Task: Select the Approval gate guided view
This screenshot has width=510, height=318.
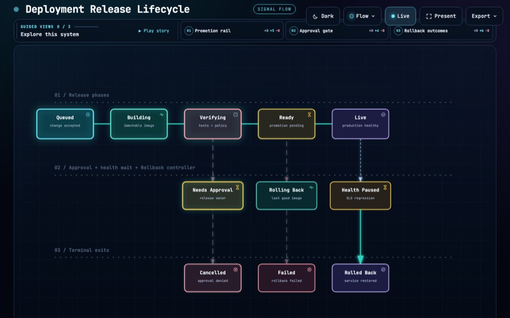Action: click(337, 31)
